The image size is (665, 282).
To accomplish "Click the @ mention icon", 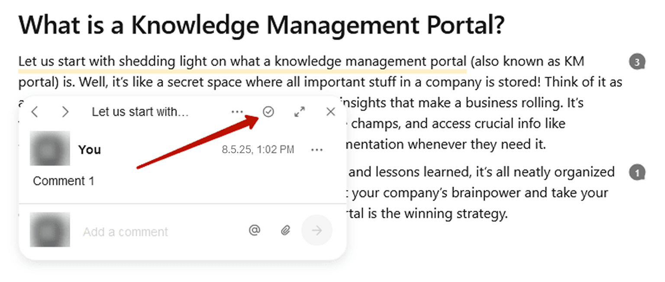I will click(x=255, y=231).
